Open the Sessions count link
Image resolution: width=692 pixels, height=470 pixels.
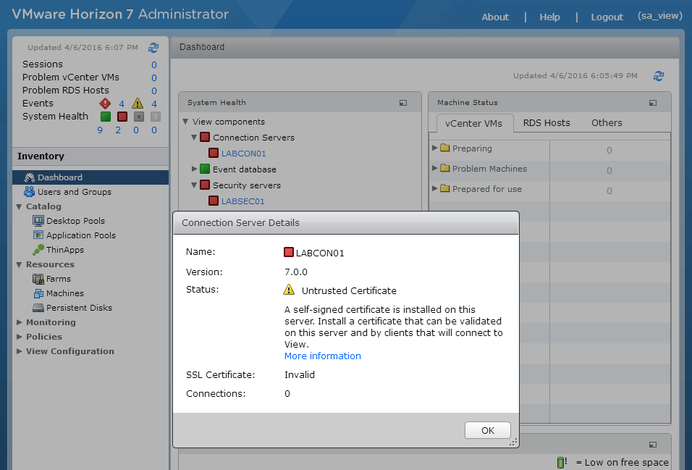[154, 65]
